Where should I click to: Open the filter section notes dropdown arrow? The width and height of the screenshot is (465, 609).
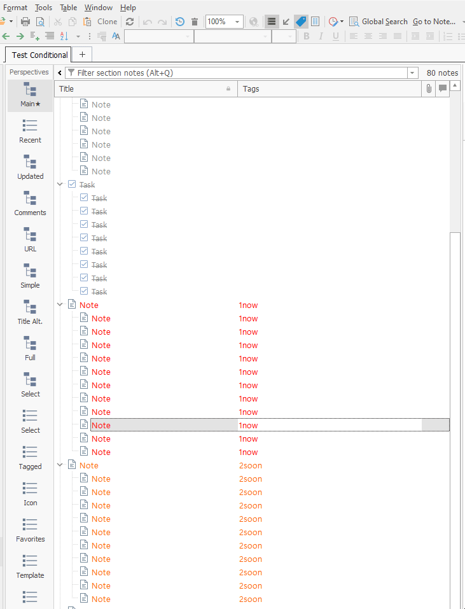412,73
